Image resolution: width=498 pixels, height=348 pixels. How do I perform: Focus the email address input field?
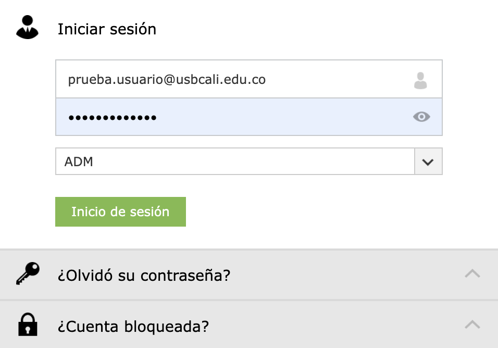(234, 80)
